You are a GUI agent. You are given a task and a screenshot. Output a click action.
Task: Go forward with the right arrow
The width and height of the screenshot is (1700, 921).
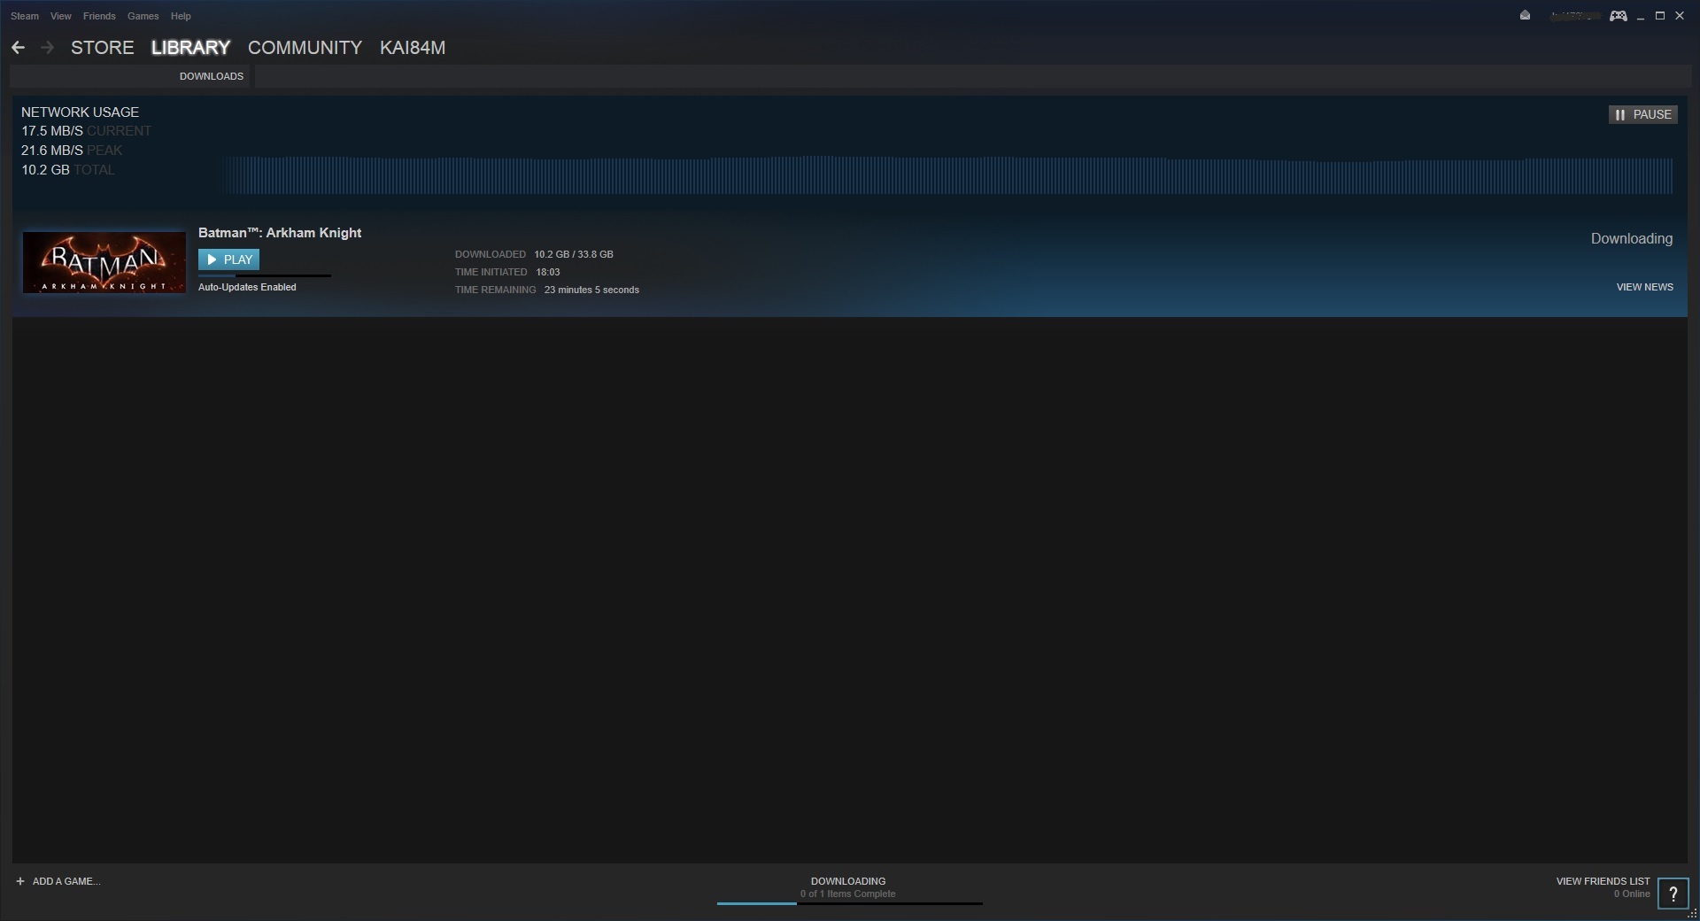pyautogui.click(x=48, y=48)
